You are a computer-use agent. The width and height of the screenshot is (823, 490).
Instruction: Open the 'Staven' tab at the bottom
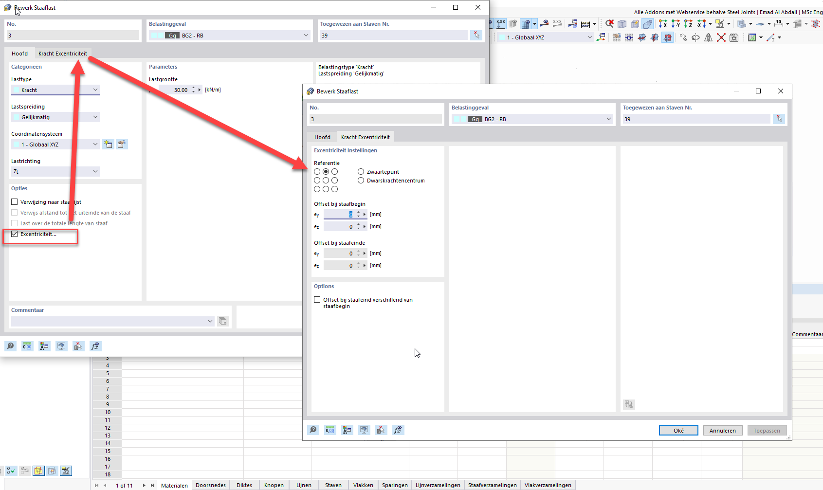tap(333, 485)
